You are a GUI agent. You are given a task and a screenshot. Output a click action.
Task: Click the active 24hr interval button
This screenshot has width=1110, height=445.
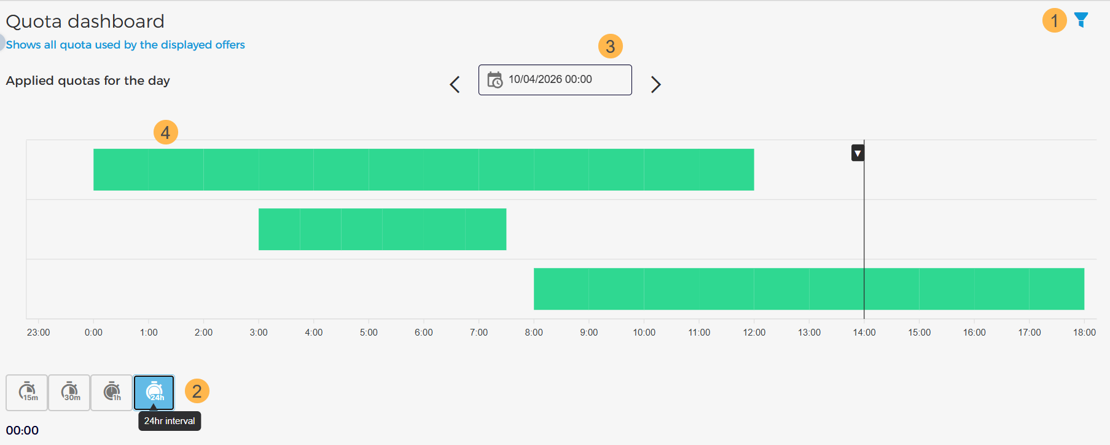154,392
